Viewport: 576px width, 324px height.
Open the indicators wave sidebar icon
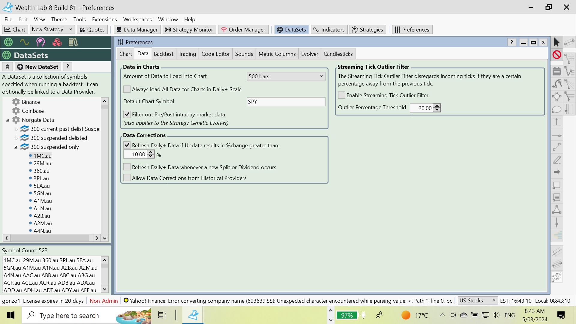pyautogui.click(x=24, y=42)
